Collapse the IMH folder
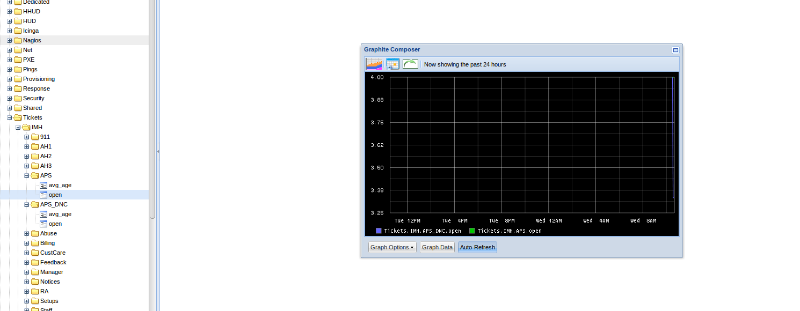Screen dimensions: 800x311 18,127
